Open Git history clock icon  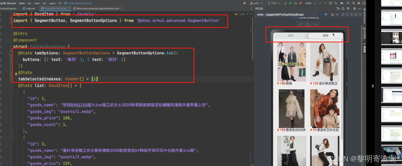point(330,3)
